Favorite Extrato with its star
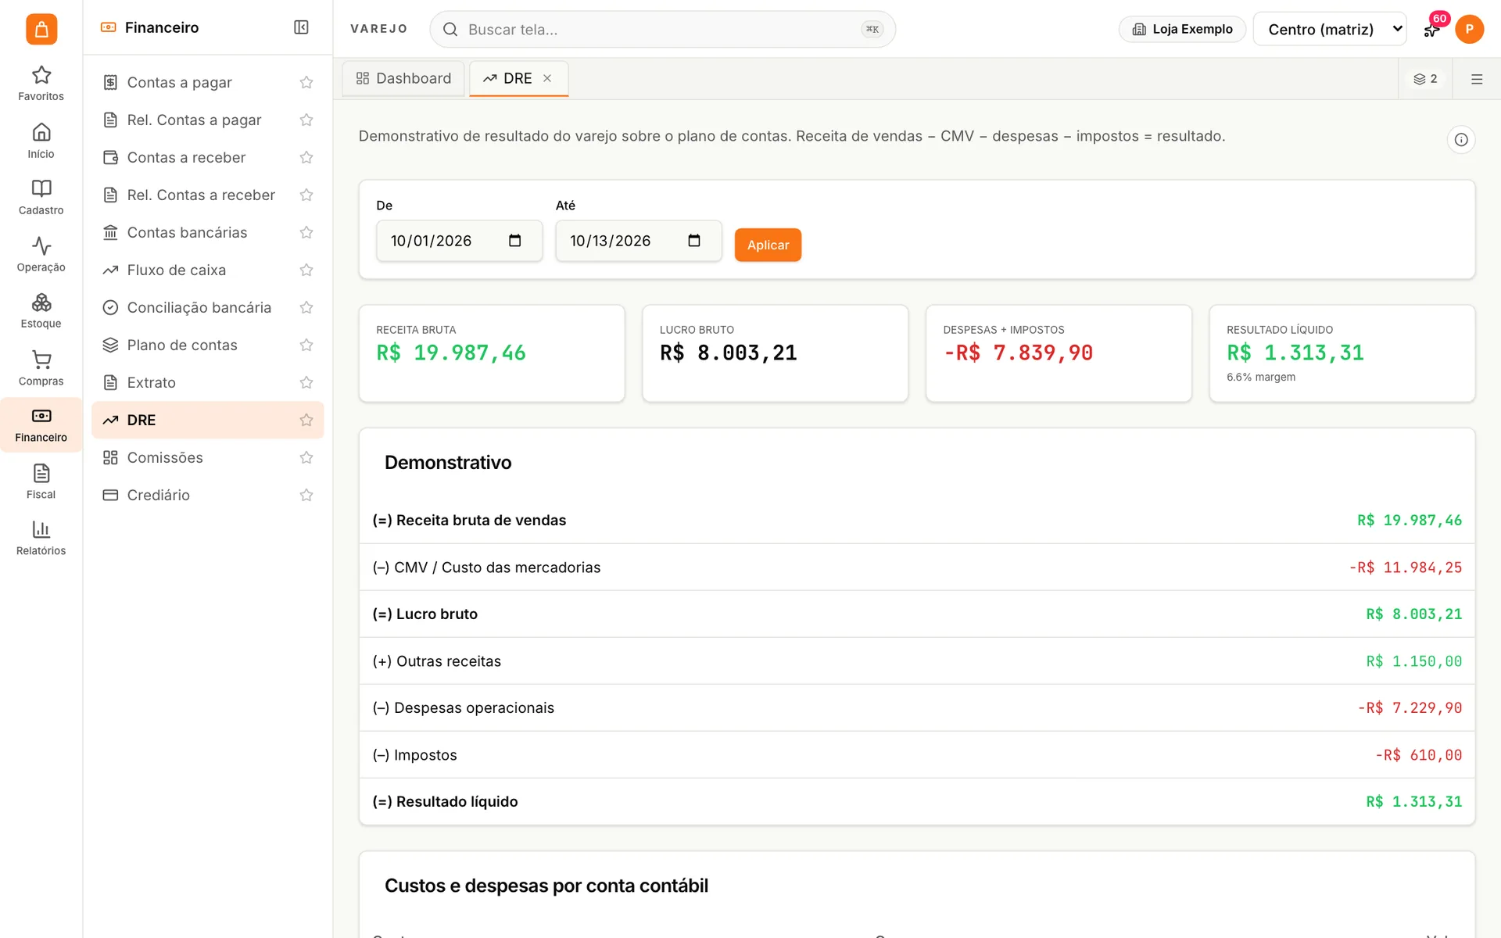The width and height of the screenshot is (1501, 938). (306, 382)
